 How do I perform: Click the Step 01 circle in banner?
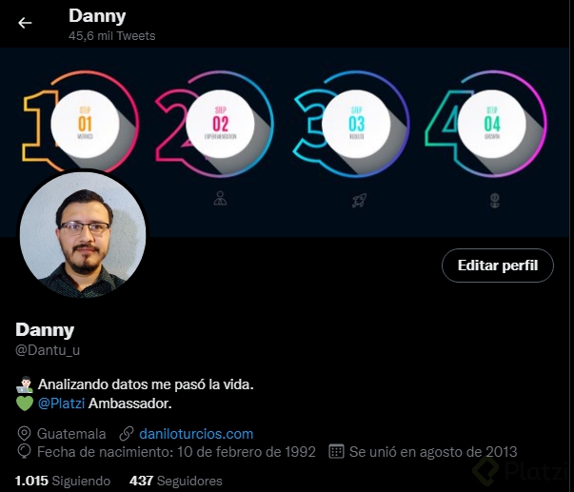[85, 124]
